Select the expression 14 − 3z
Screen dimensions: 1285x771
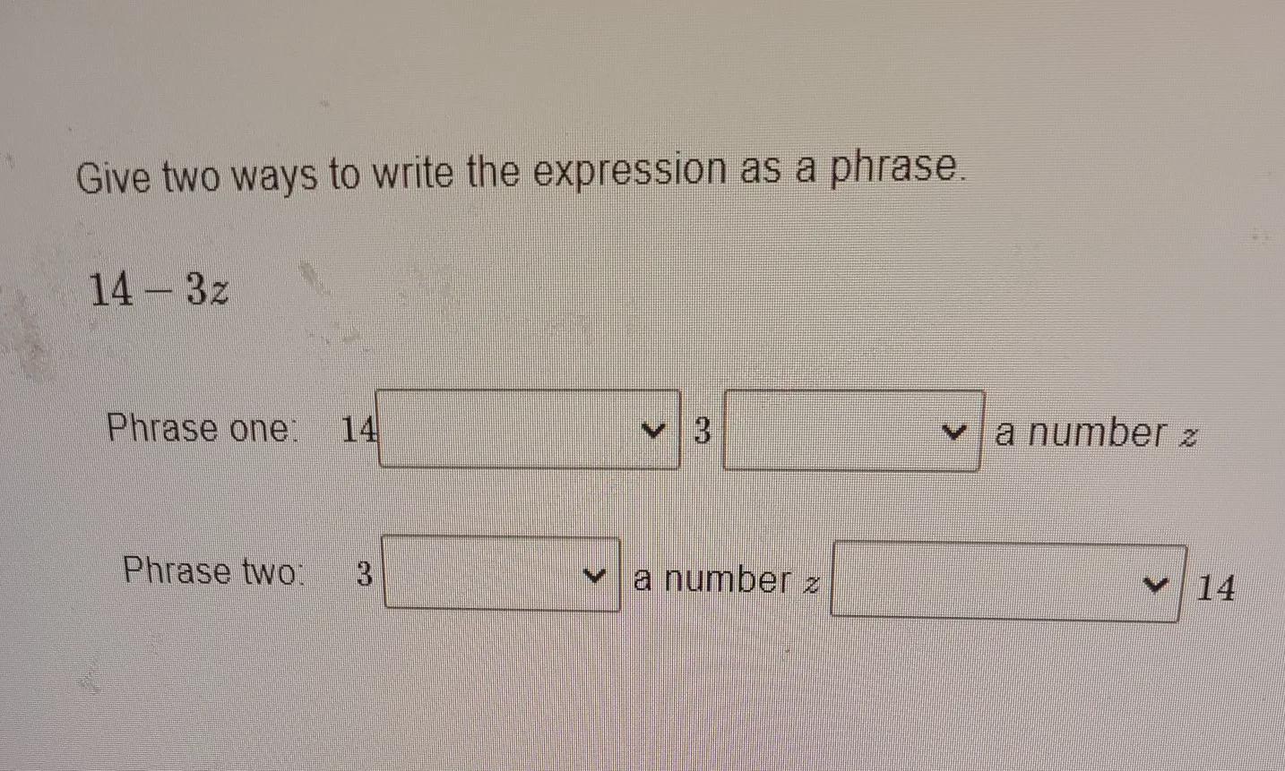pos(159,289)
